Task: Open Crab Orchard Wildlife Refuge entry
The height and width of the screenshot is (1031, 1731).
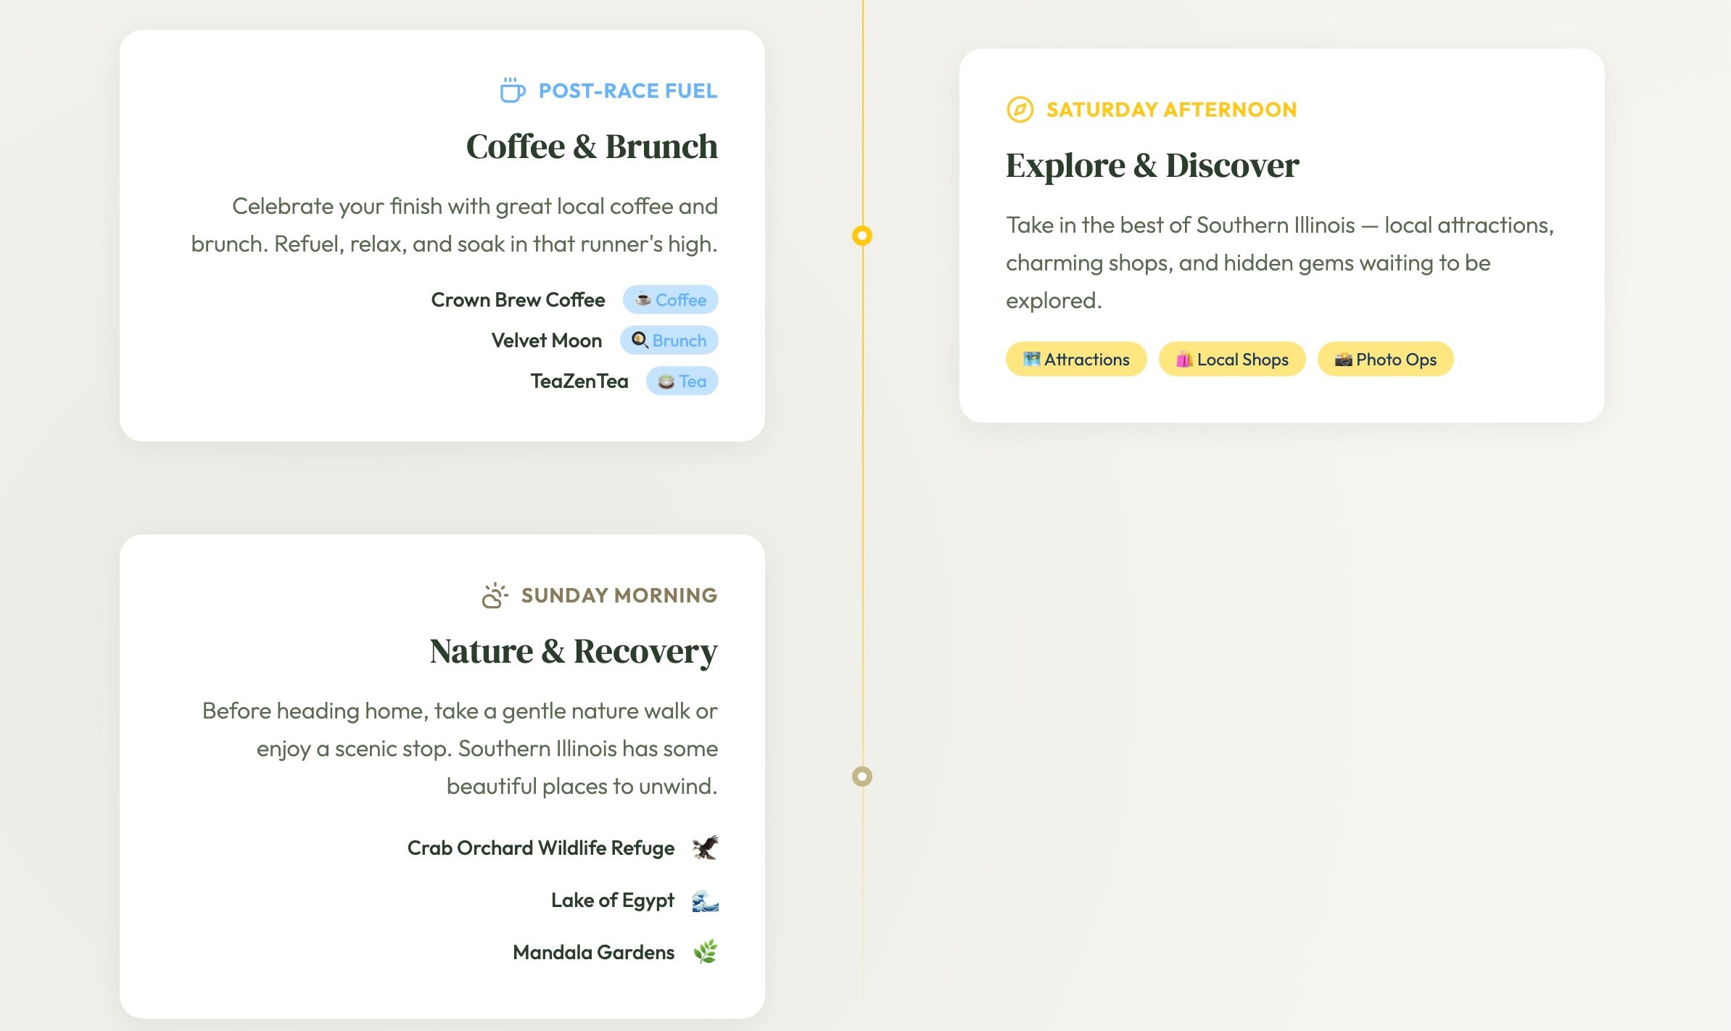Action: [x=540, y=848]
